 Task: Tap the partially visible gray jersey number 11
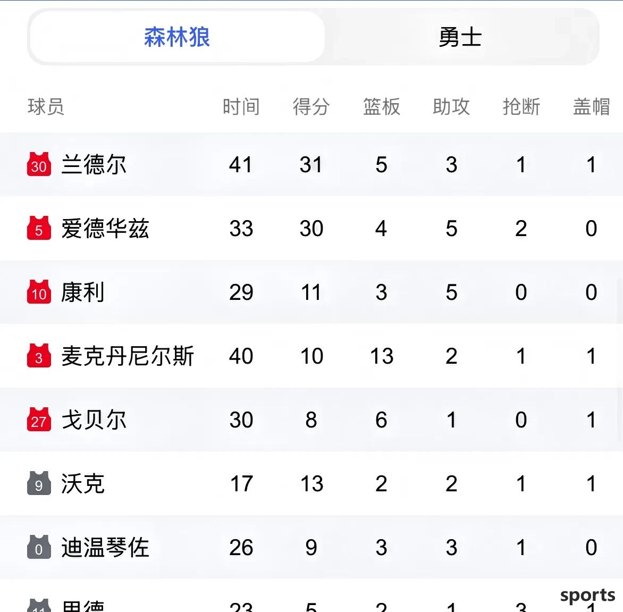39,605
